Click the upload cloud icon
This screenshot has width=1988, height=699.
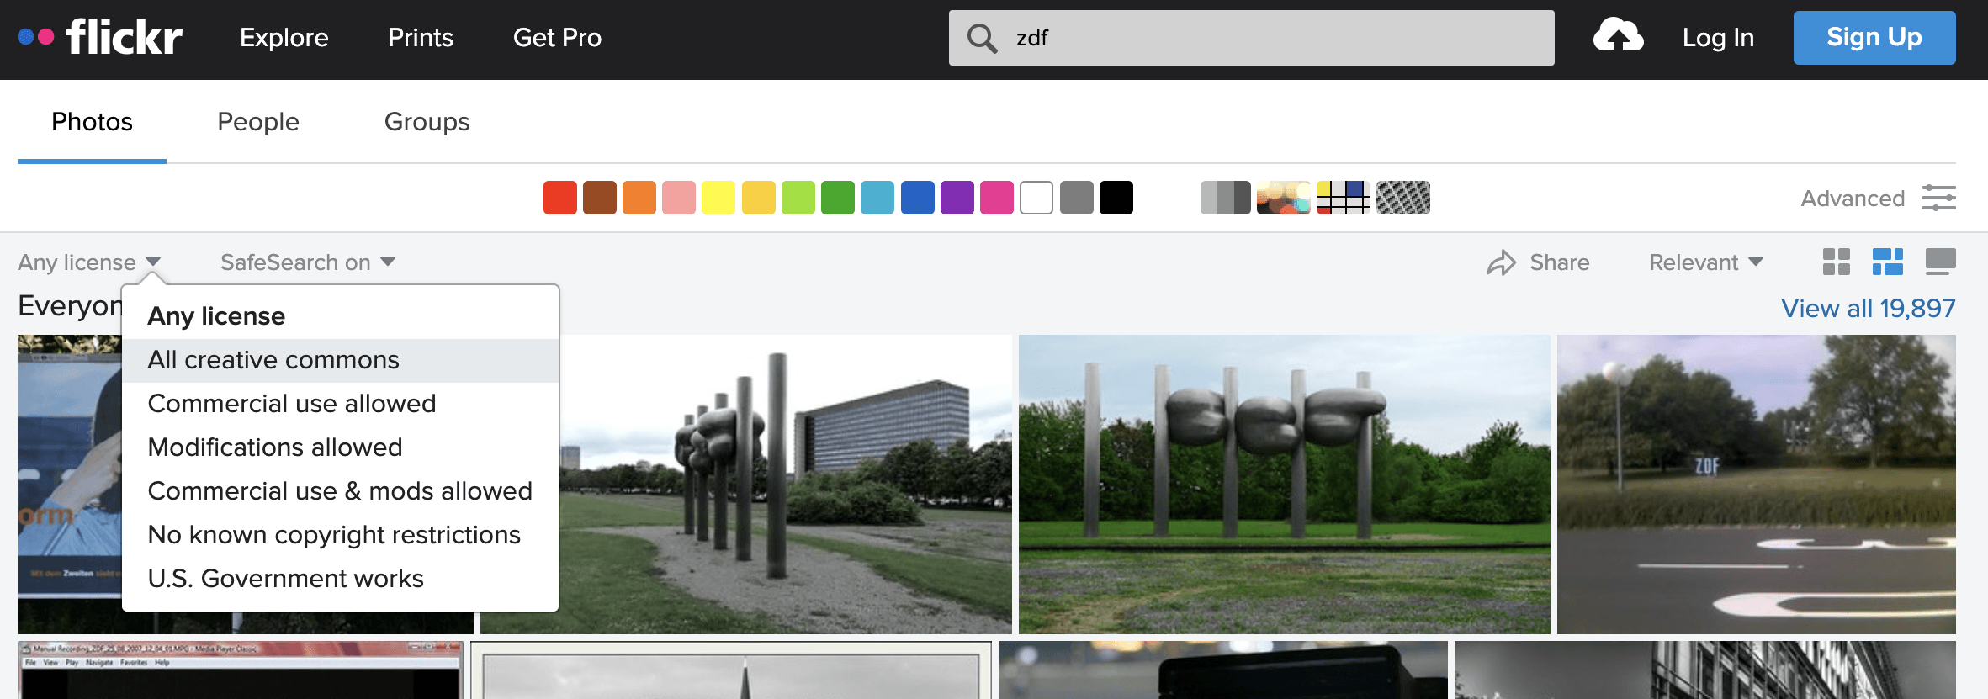coord(1617,37)
